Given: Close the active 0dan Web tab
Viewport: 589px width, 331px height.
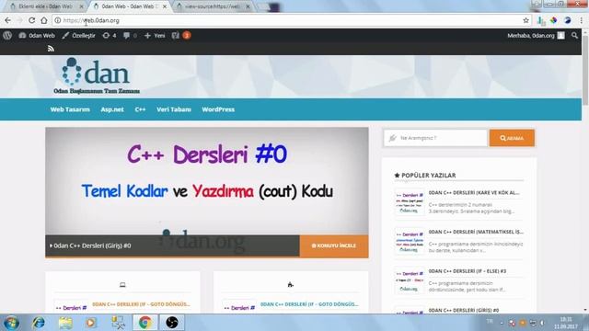Looking at the screenshot, I should (165, 6).
